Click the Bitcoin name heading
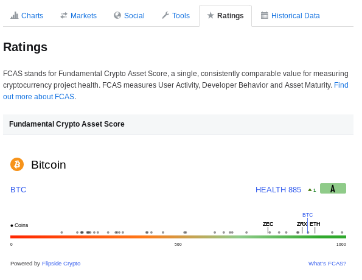The height and width of the screenshot is (280, 362). [49, 165]
